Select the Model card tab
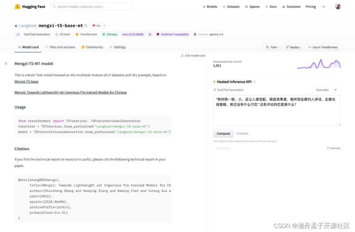 [x=28, y=47]
